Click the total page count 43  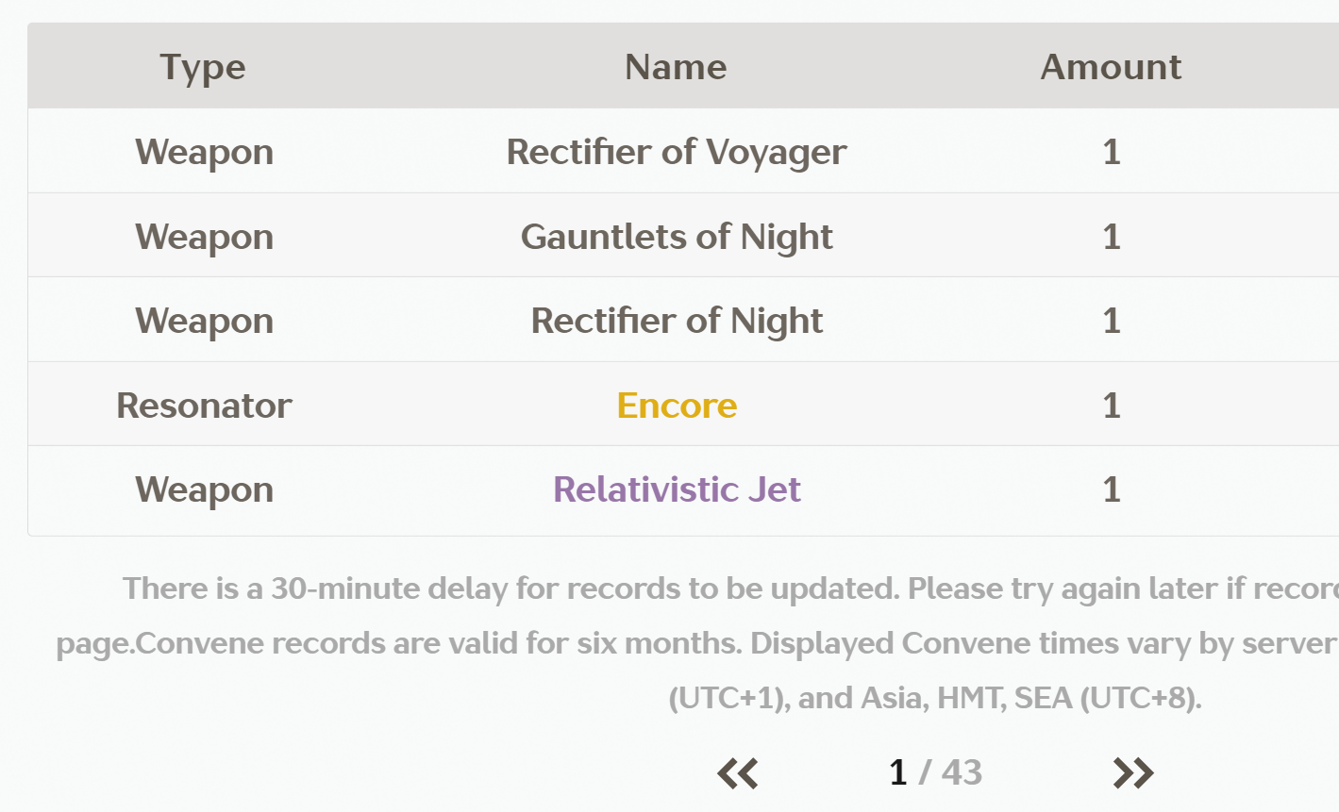(x=962, y=773)
